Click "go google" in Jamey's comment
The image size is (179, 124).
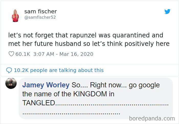click(144, 85)
